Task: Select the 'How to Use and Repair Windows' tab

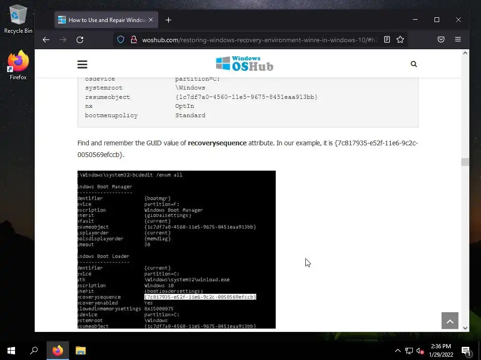Action: pos(107,20)
